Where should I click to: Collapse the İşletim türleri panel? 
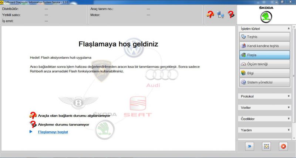[x=289, y=29]
